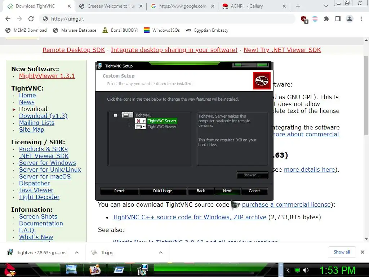Click the volume speaker tray icon
This screenshot has height=277, width=369.
[306, 270]
